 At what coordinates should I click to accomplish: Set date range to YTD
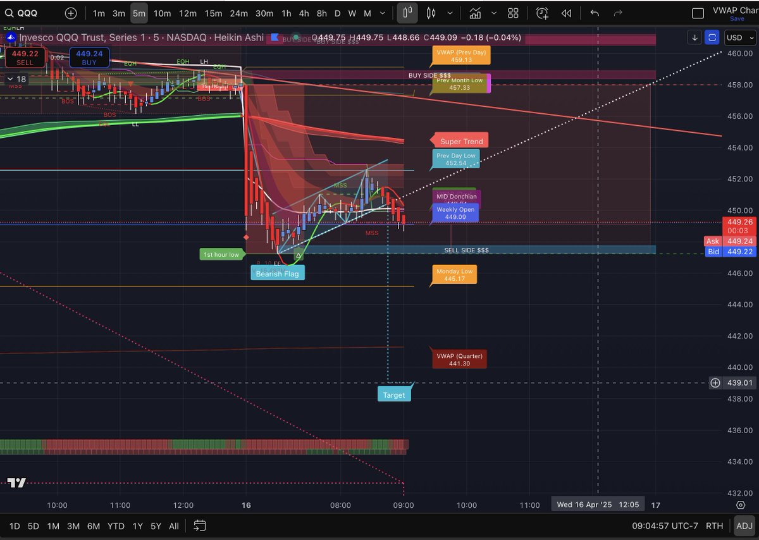[116, 526]
